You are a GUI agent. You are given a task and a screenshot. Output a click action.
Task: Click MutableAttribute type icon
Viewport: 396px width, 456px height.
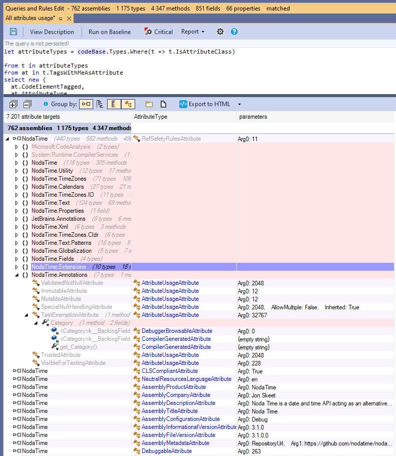36,299
